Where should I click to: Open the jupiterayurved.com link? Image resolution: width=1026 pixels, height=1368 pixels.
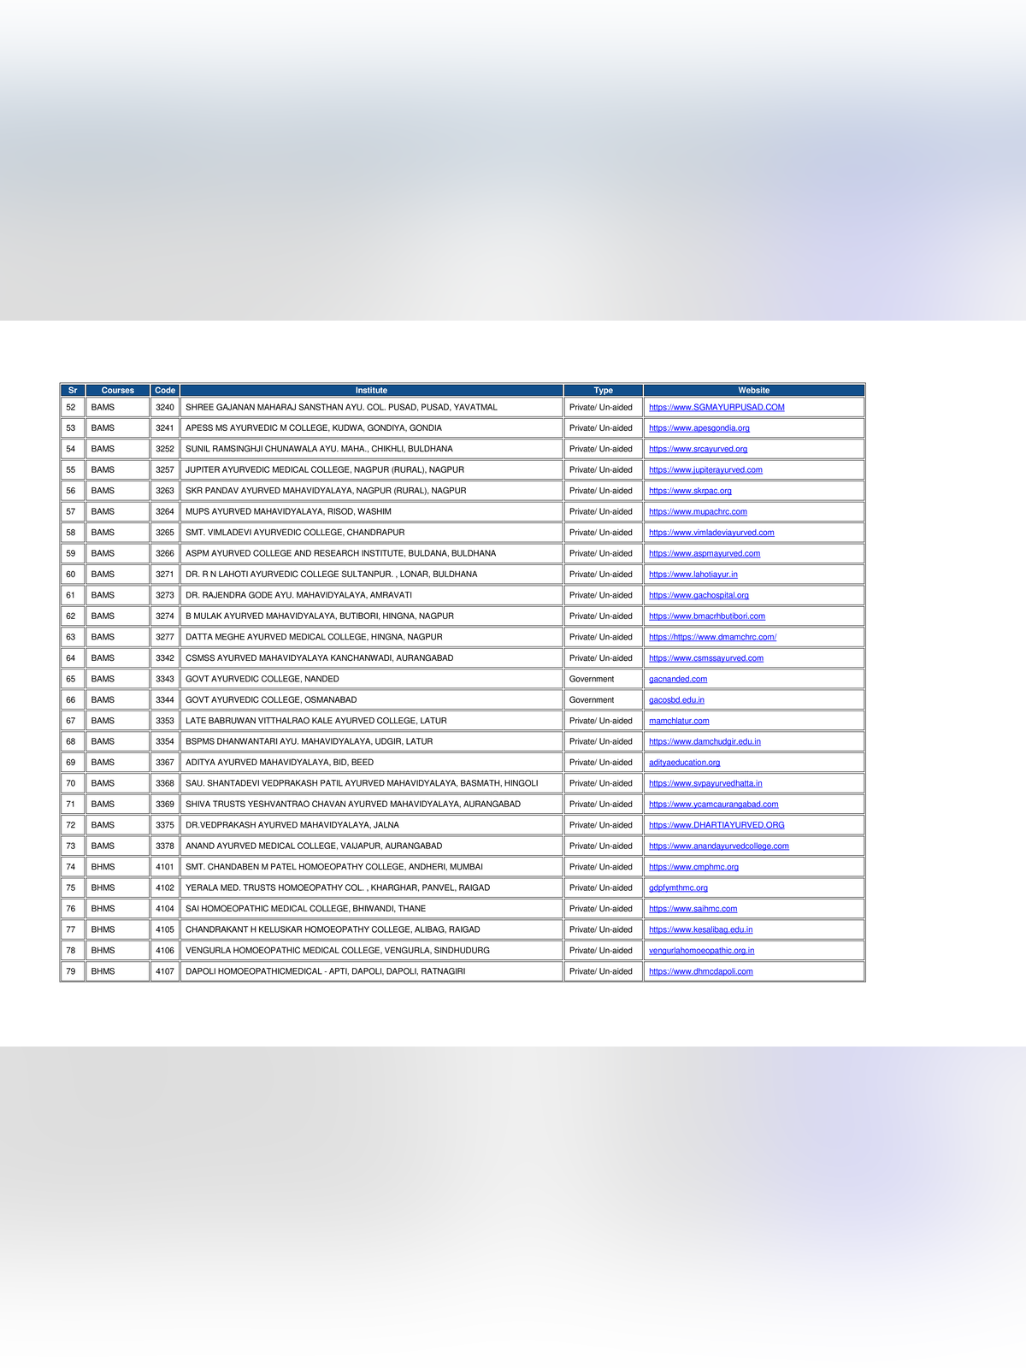pos(705,470)
